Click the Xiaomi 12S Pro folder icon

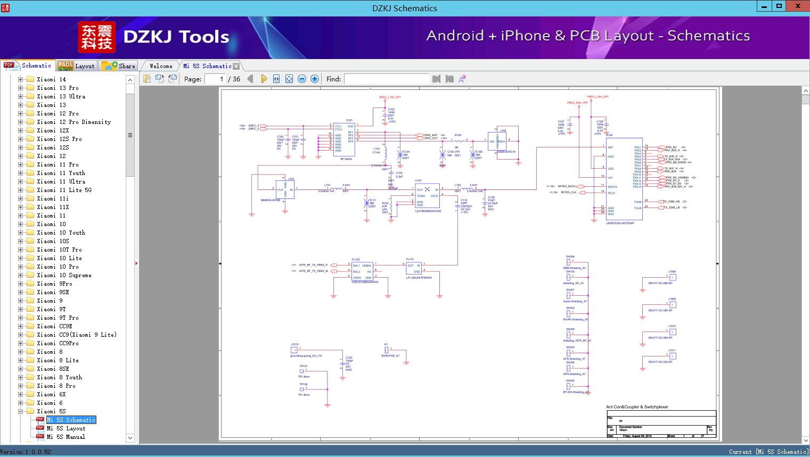pyautogui.click(x=30, y=139)
